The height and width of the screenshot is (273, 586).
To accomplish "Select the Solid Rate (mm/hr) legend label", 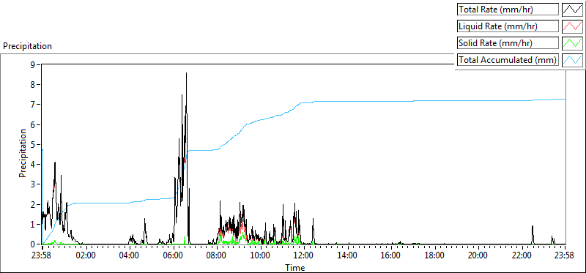I will coord(508,43).
